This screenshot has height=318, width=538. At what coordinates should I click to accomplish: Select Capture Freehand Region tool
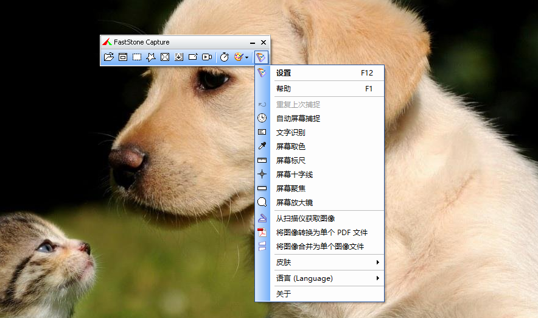pos(150,57)
